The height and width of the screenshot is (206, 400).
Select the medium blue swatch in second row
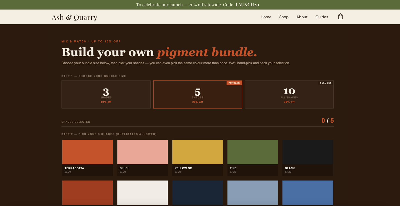click(307, 193)
